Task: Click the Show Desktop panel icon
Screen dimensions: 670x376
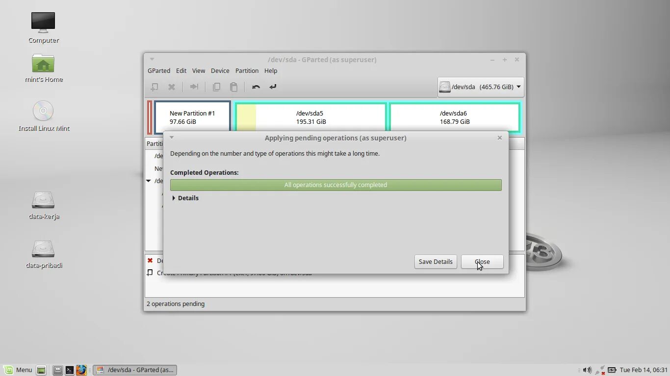Action: 41,370
